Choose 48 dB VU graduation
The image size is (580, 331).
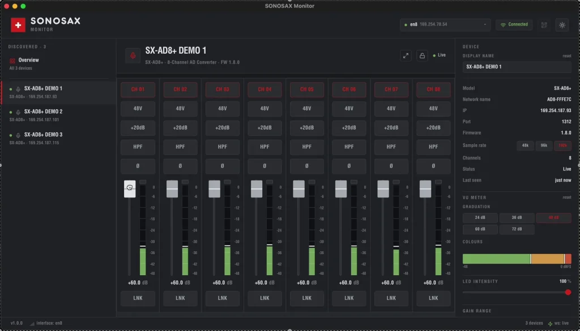pos(554,218)
